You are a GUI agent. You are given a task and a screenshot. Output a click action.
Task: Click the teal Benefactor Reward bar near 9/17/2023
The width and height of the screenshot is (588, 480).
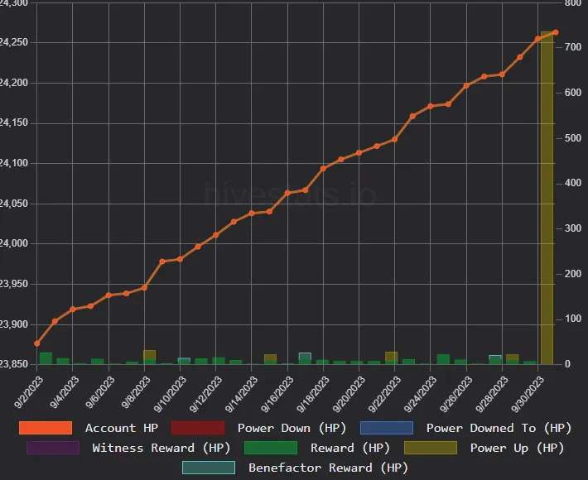[x=305, y=357]
